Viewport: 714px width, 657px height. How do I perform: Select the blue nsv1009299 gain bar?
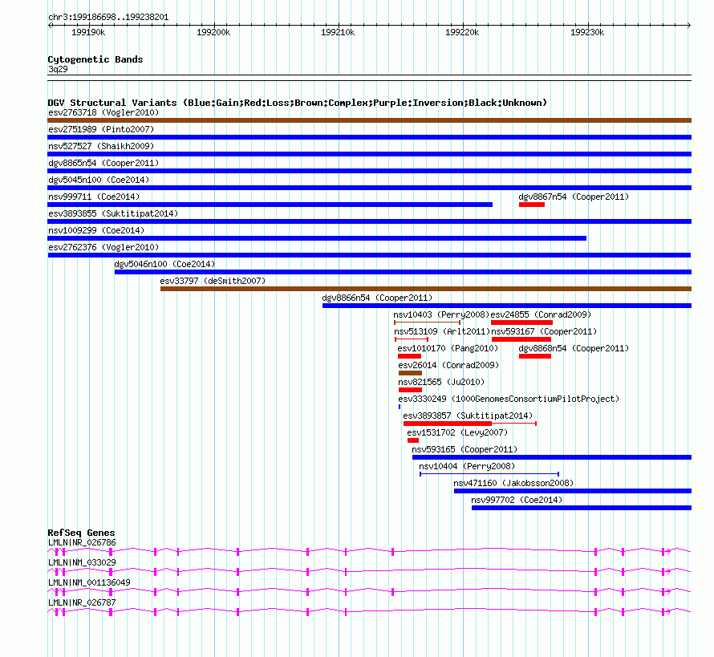(x=317, y=238)
